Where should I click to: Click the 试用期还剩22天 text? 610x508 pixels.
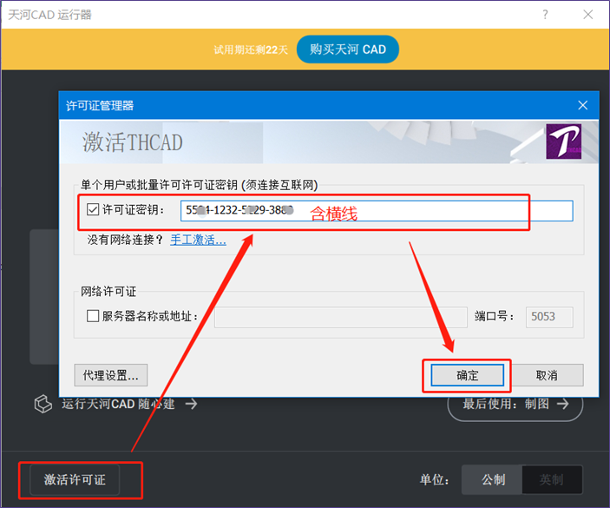coord(251,49)
